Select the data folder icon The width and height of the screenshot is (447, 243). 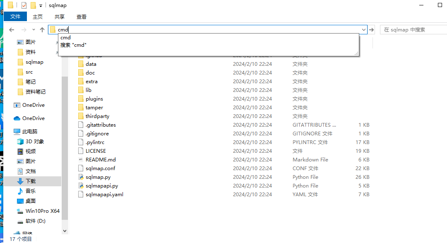[x=81, y=64]
